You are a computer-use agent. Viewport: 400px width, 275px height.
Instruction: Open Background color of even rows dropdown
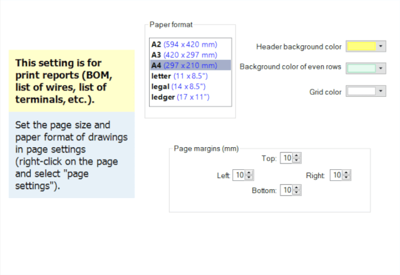(x=381, y=68)
